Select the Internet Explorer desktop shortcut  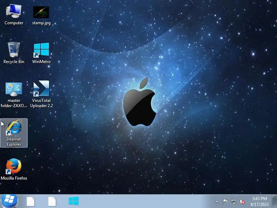pyautogui.click(x=14, y=133)
